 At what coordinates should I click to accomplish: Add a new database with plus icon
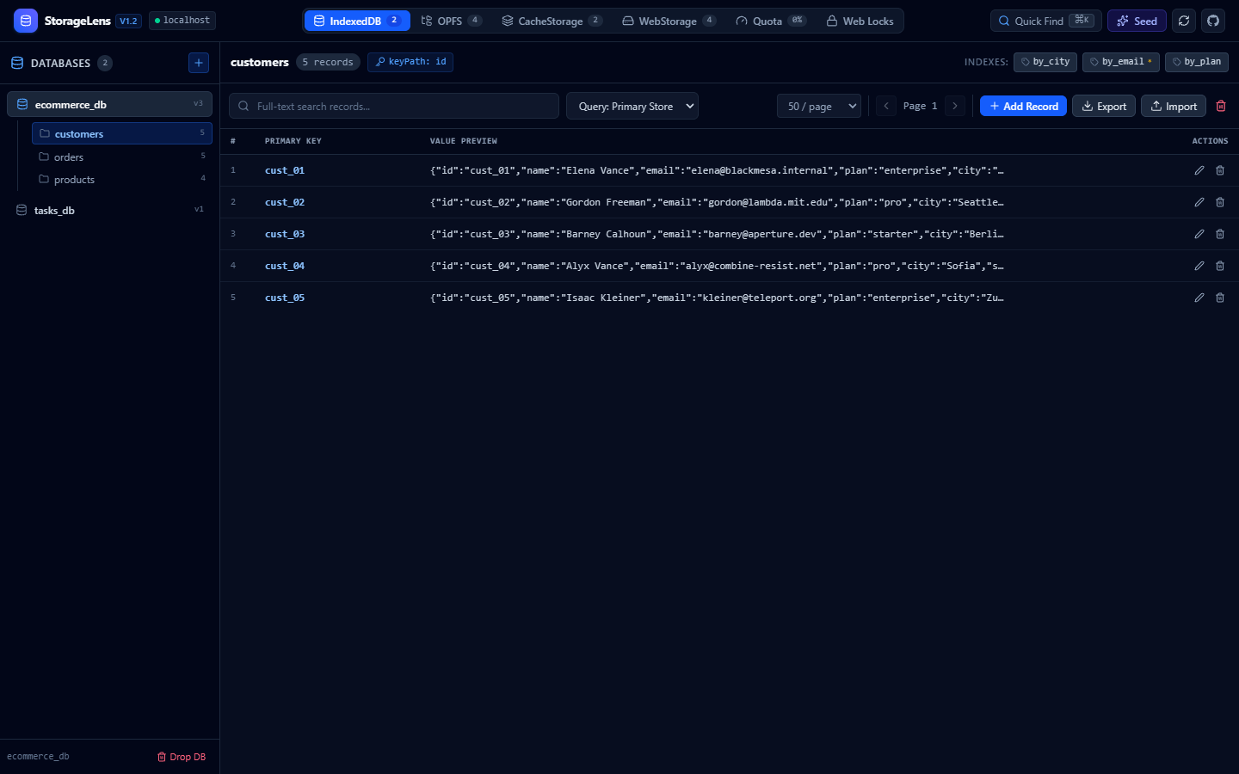pos(199,63)
